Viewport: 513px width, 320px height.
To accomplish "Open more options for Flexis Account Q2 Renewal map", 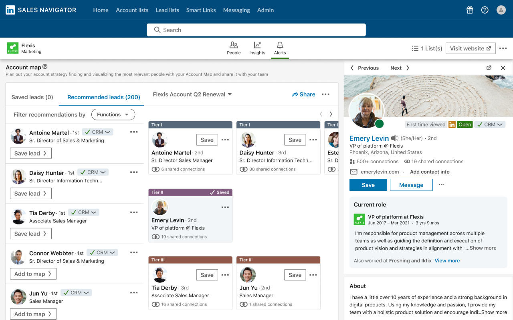I will (x=325, y=94).
